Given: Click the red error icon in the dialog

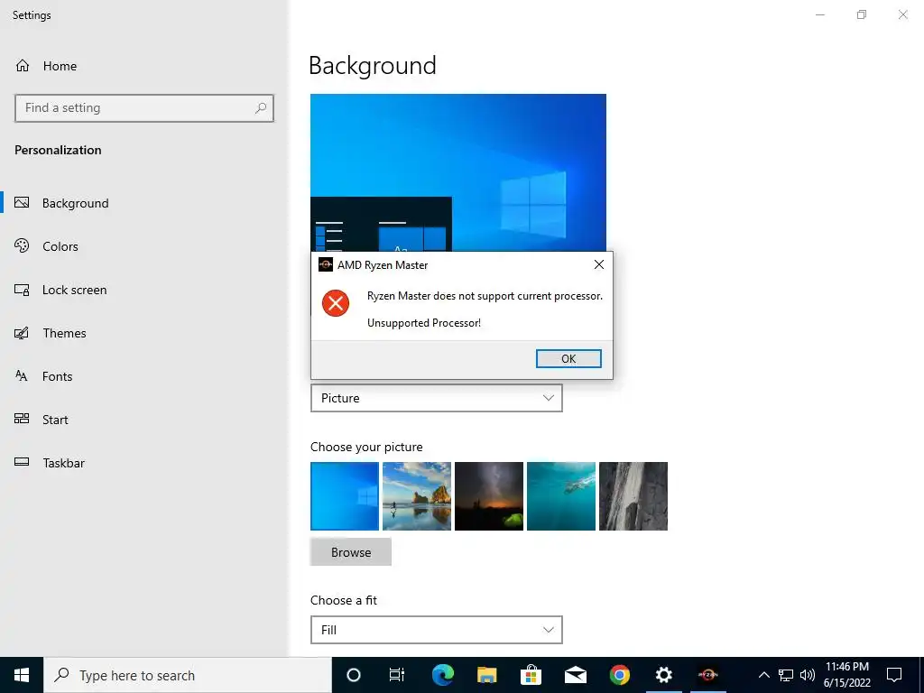Looking at the screenshot, I should [336, 303].
